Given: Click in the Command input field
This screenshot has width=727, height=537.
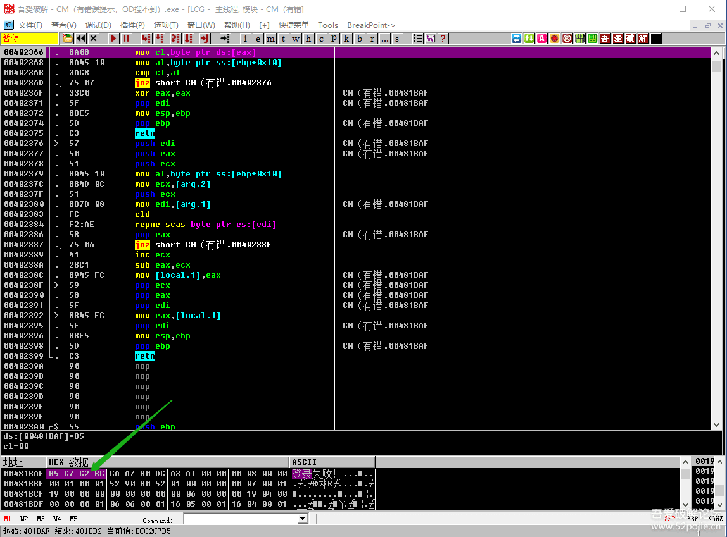Looking at the screenshot, I should (240, 519).
